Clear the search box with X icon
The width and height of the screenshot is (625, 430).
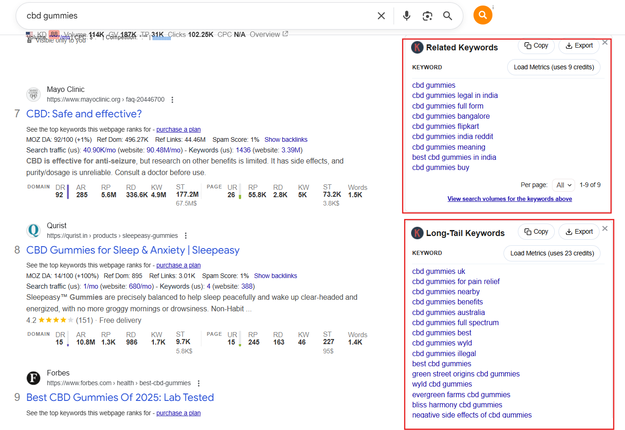point(381,16)
